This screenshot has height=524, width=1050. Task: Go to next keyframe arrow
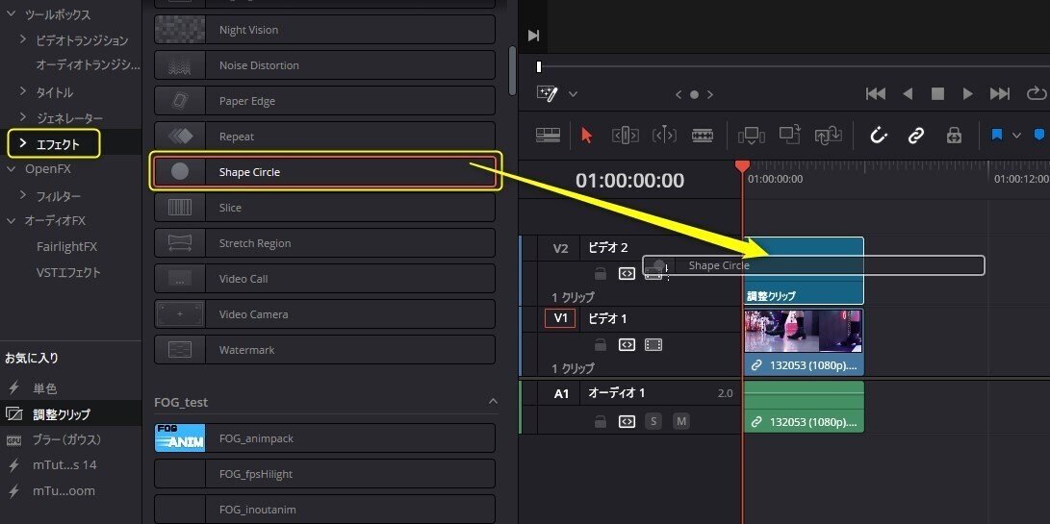[710, 95]
